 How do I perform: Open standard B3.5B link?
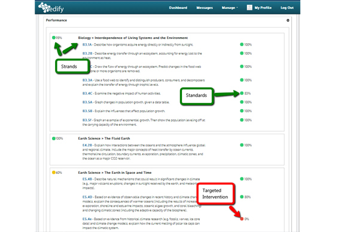(x=87, y=111)
